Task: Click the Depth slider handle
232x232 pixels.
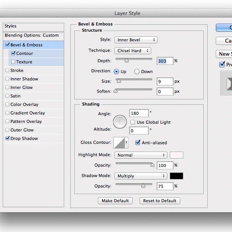Action: [x=126, y=60]
